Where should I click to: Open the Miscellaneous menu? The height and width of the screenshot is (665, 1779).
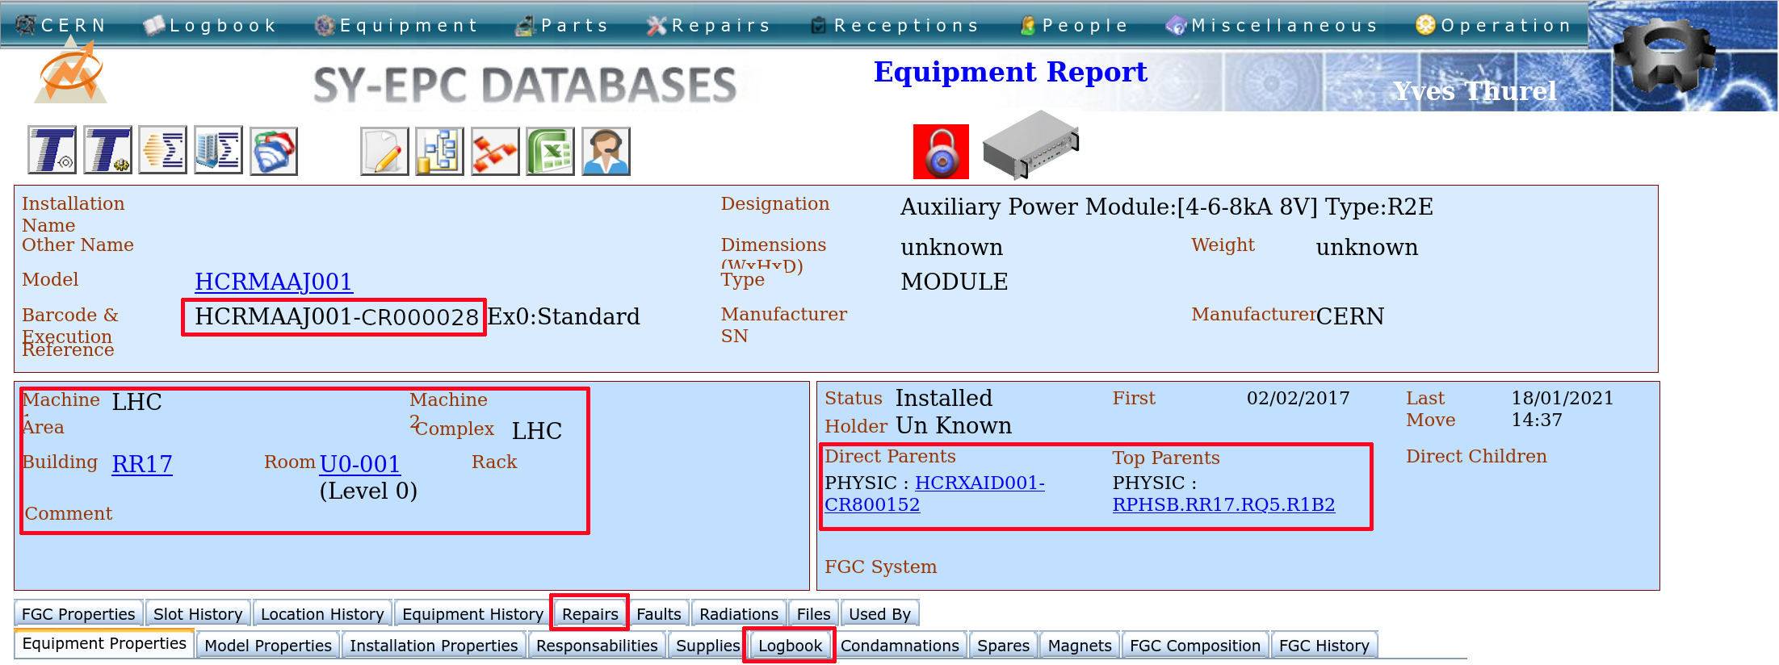click(1272, 25)
